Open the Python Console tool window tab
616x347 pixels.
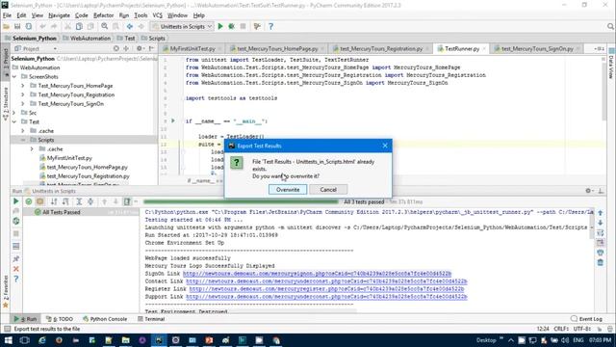105,319
